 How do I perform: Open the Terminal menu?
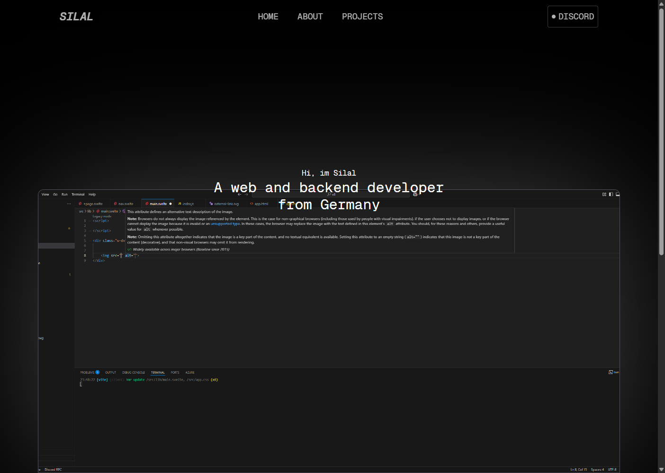[78, 194]
